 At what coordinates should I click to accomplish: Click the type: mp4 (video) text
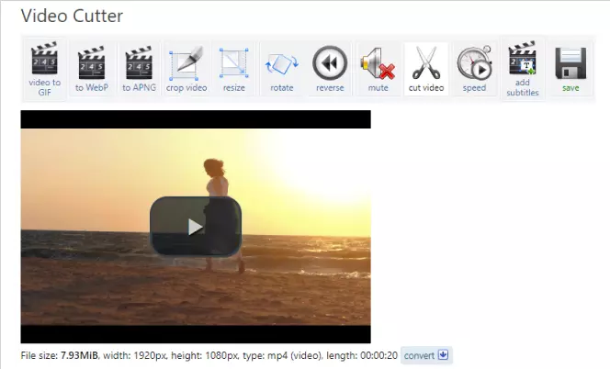coord(283,355)
